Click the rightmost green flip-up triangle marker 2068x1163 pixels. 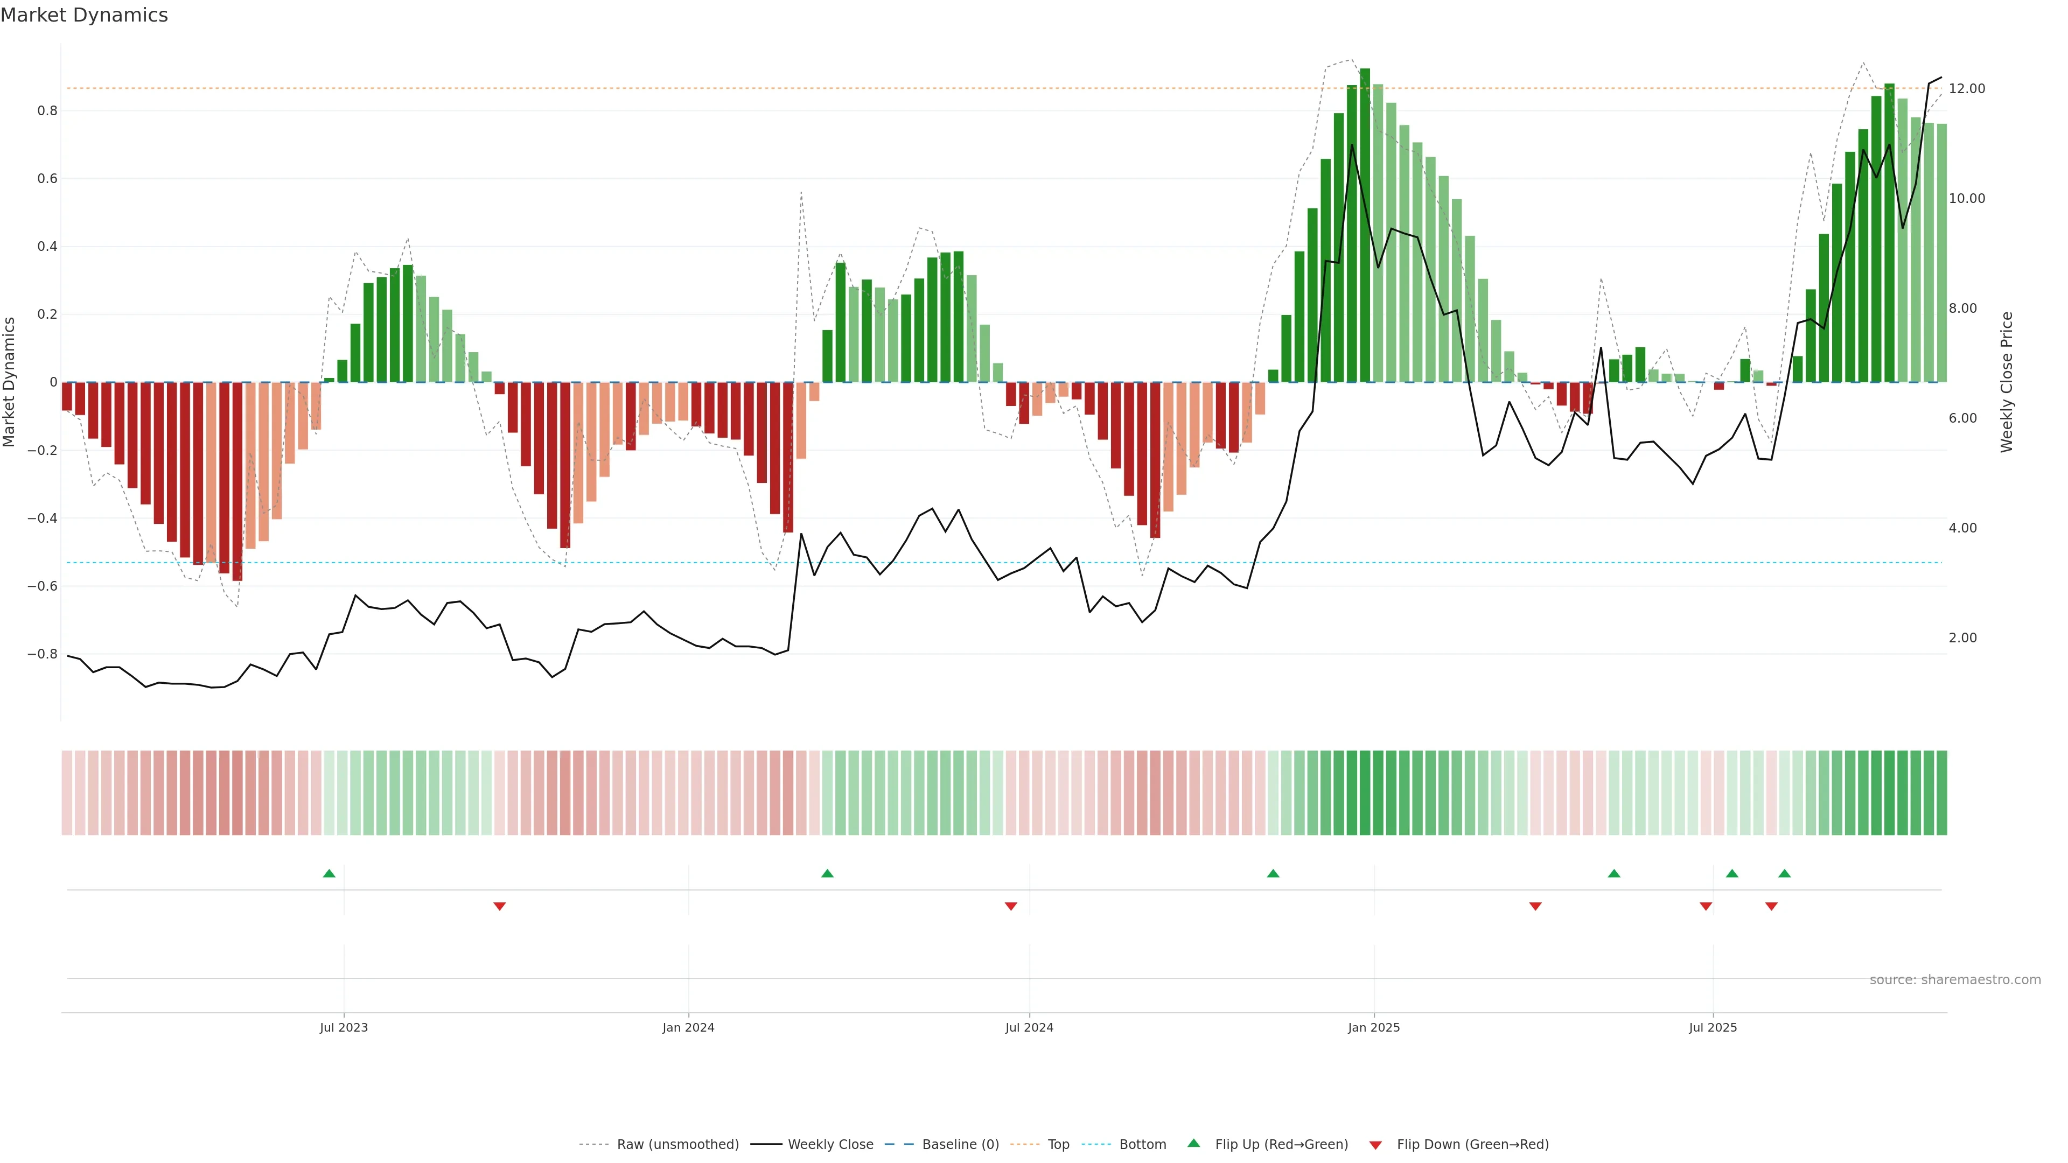[x=1785, y=873]
